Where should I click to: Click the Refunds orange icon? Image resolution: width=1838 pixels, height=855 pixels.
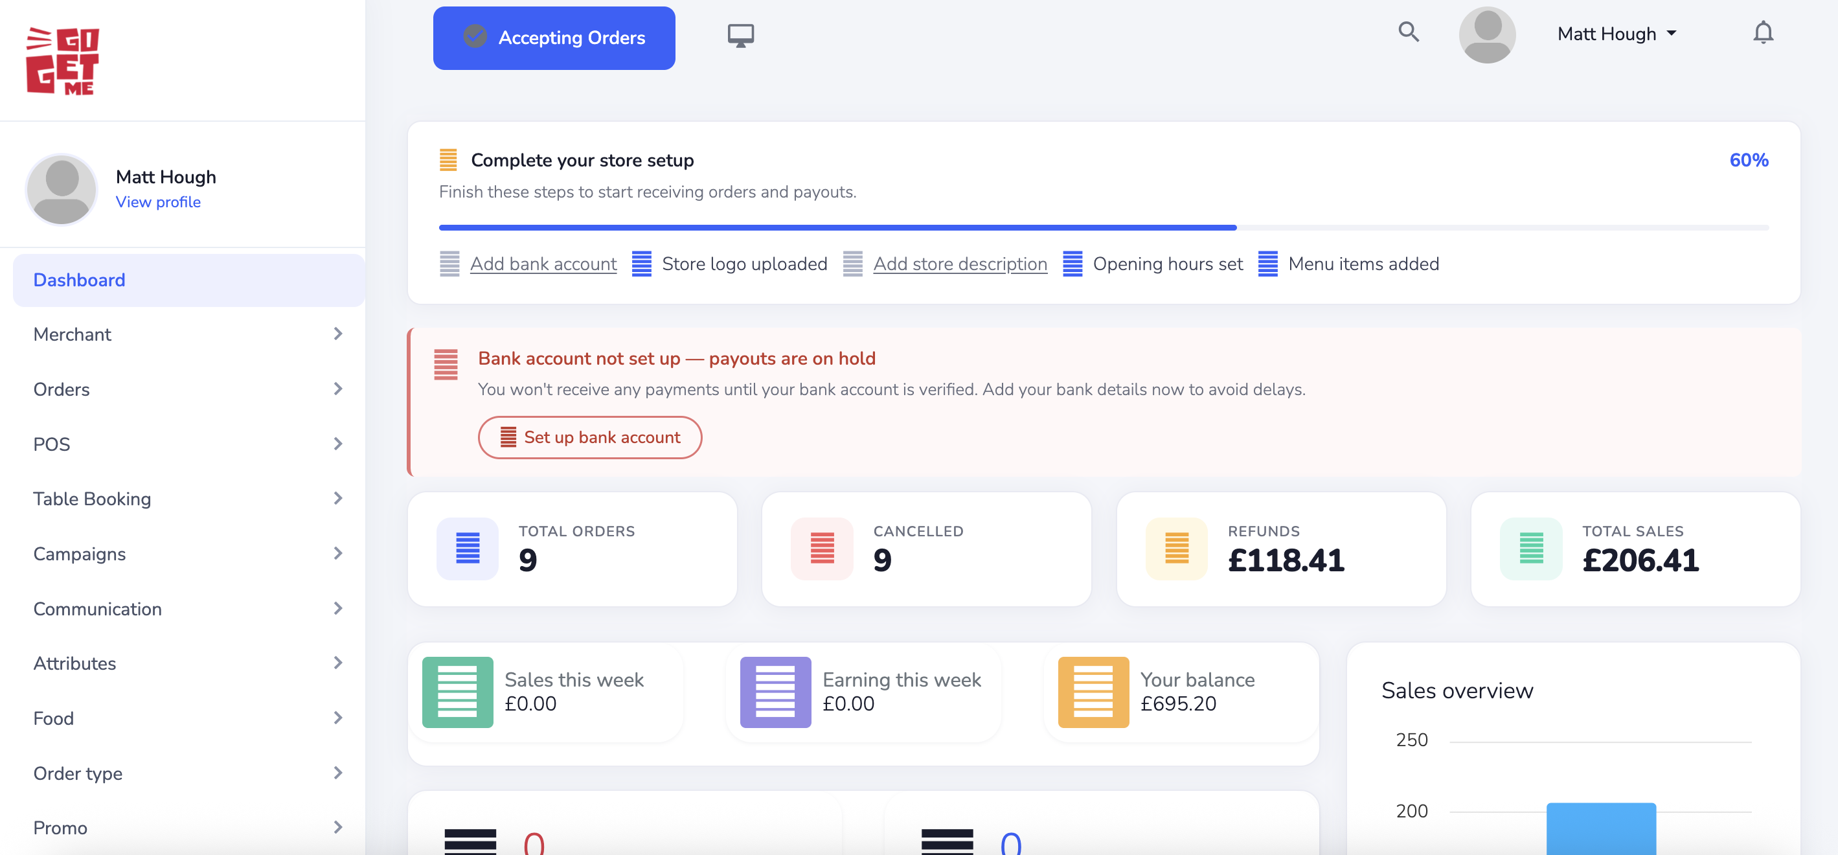1176,548
